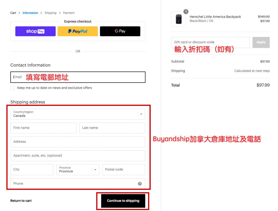
Task: Go to the Cart breadcrumb
Action: click(13, 13)
